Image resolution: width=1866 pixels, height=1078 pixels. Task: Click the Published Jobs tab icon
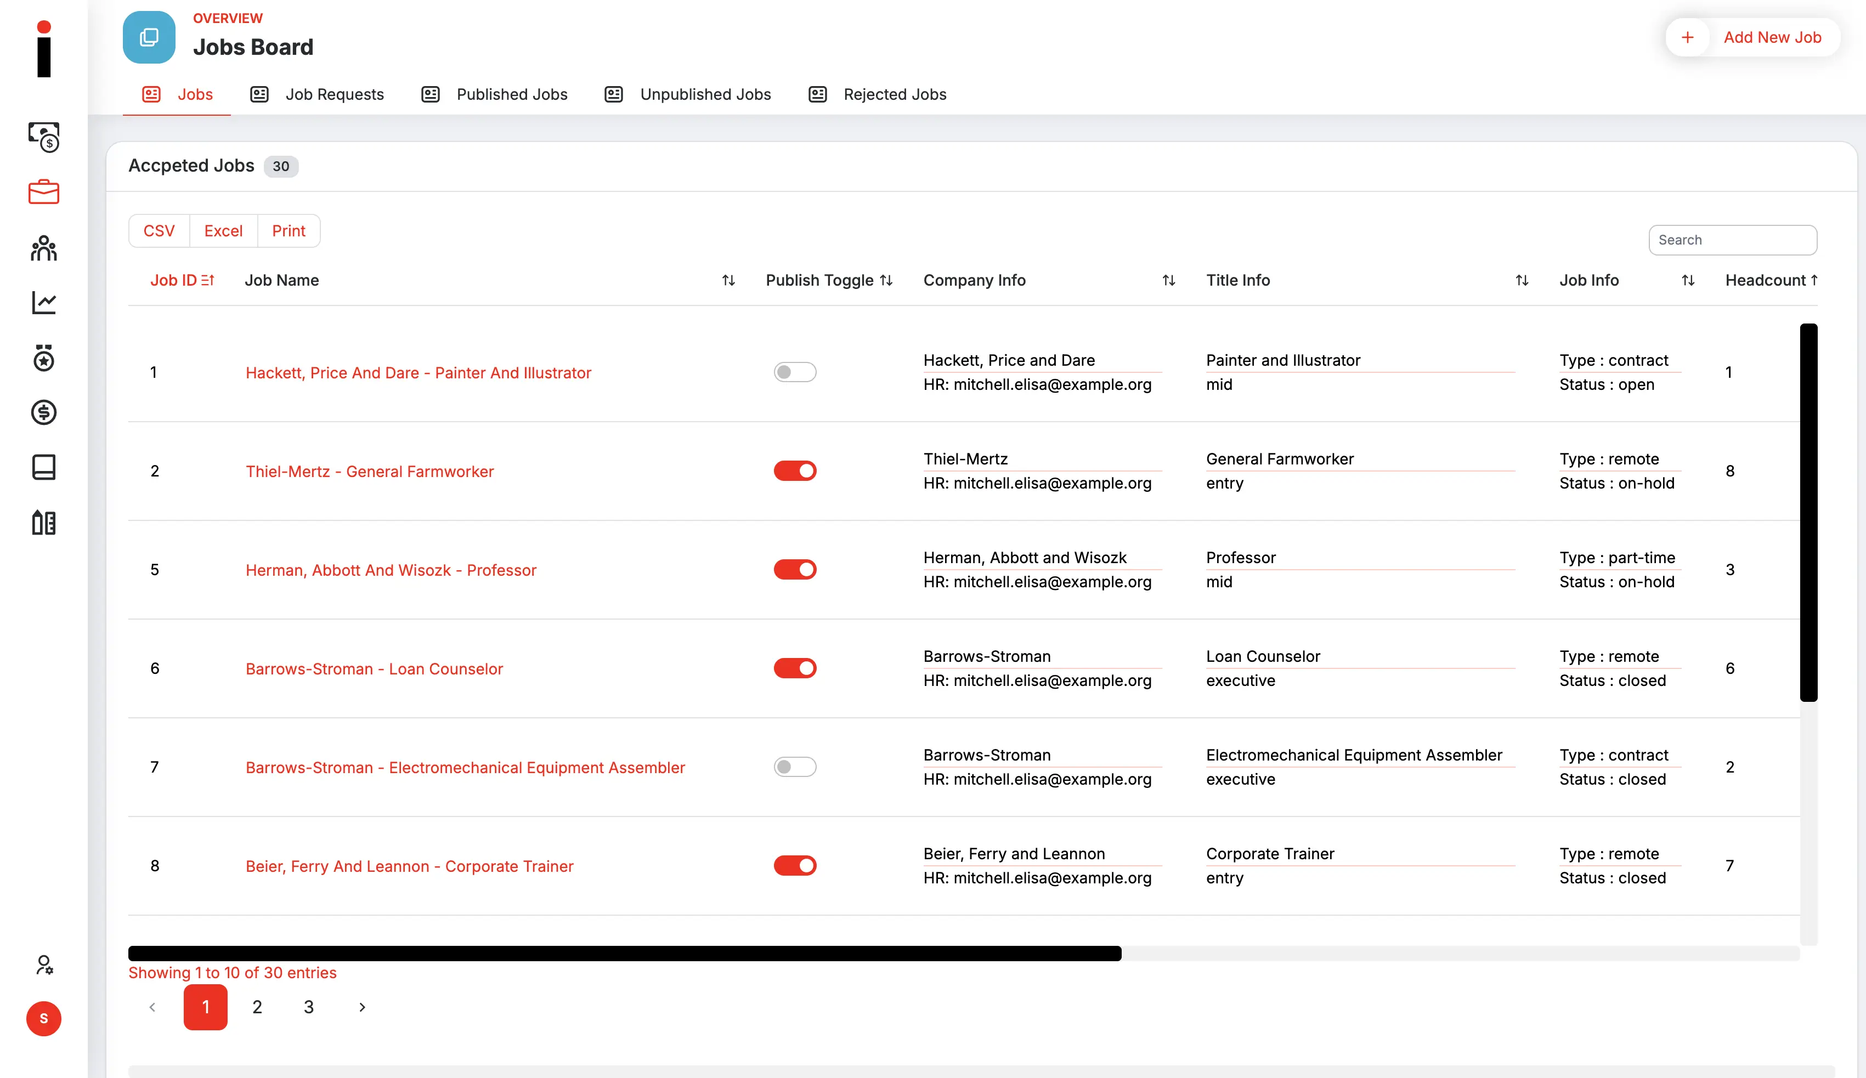(x=430, y=94)
